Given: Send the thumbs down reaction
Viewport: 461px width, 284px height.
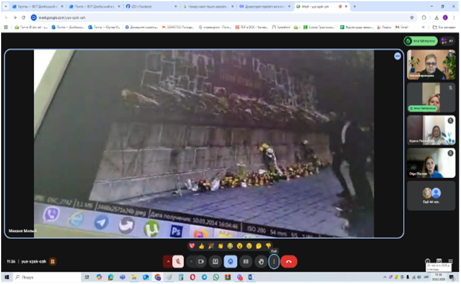Looking at the screenshot, I should pyautogui.click(x=268, y=246).
